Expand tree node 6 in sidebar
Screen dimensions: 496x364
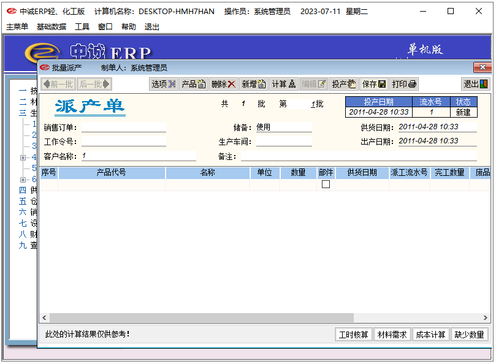pos(23,180)
